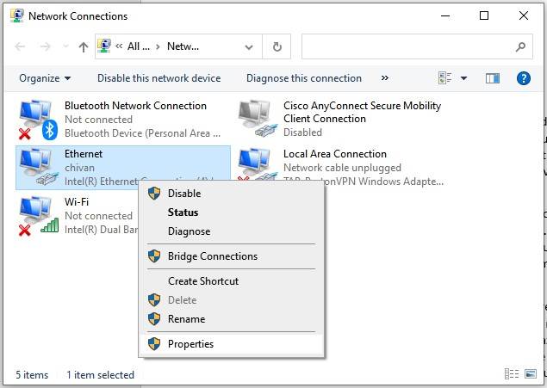Go up one folder level with the up arrow
This screenshot has height=388, width=547.
tap(84, 47)
